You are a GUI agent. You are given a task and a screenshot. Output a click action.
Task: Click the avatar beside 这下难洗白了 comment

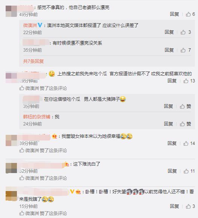(11, 168)
